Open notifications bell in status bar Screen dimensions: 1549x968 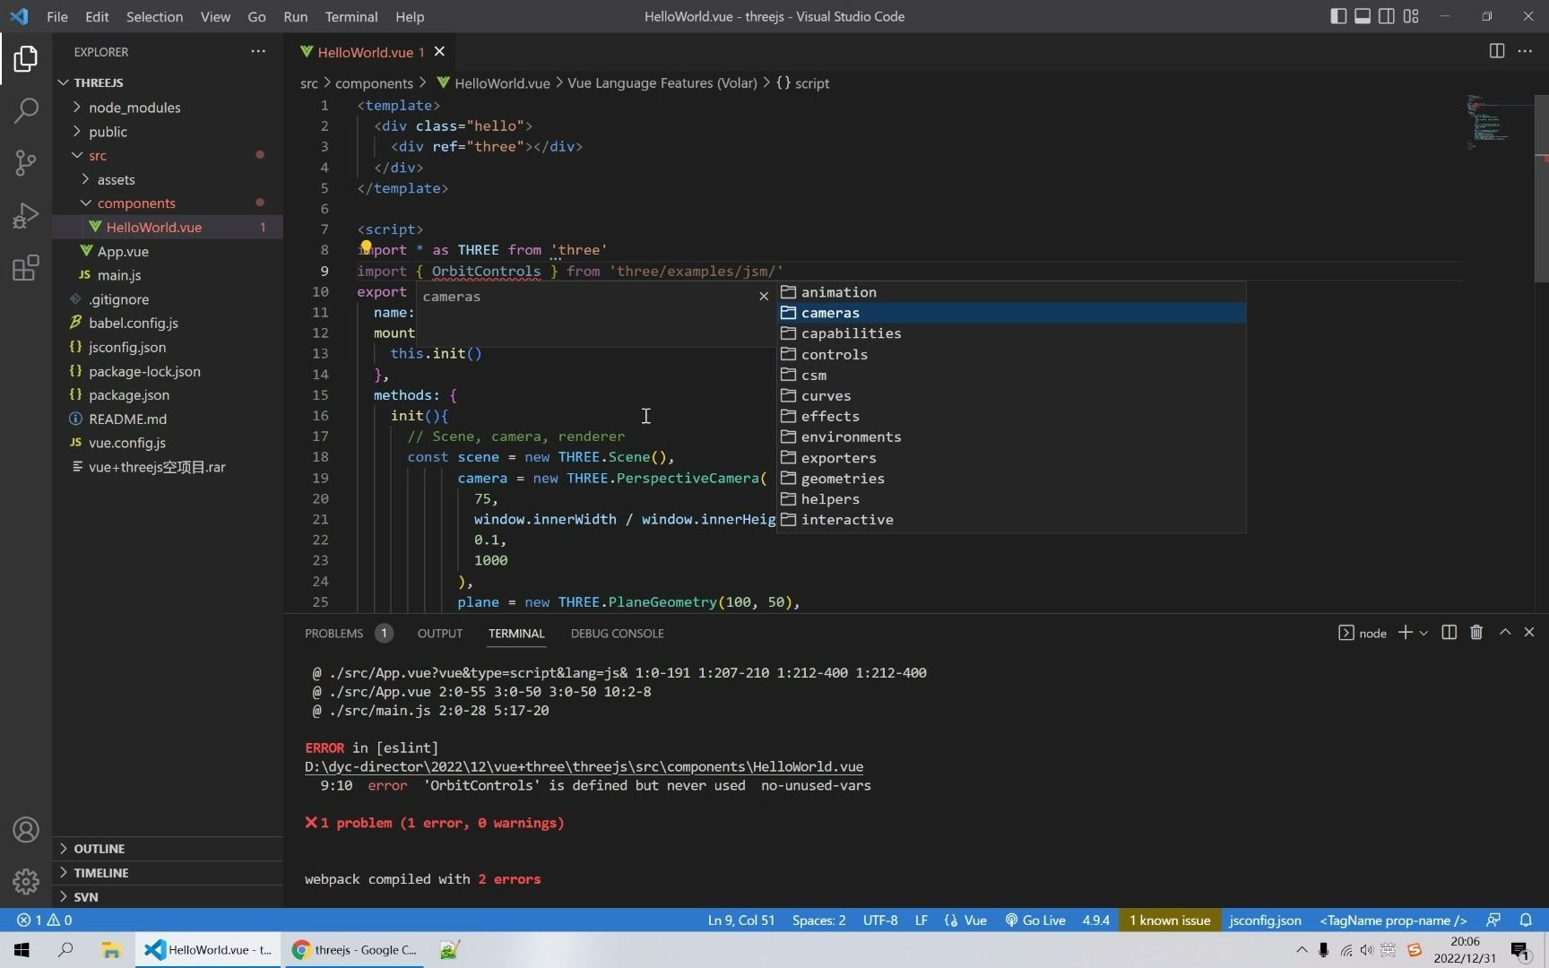[x=1526, y=920]
